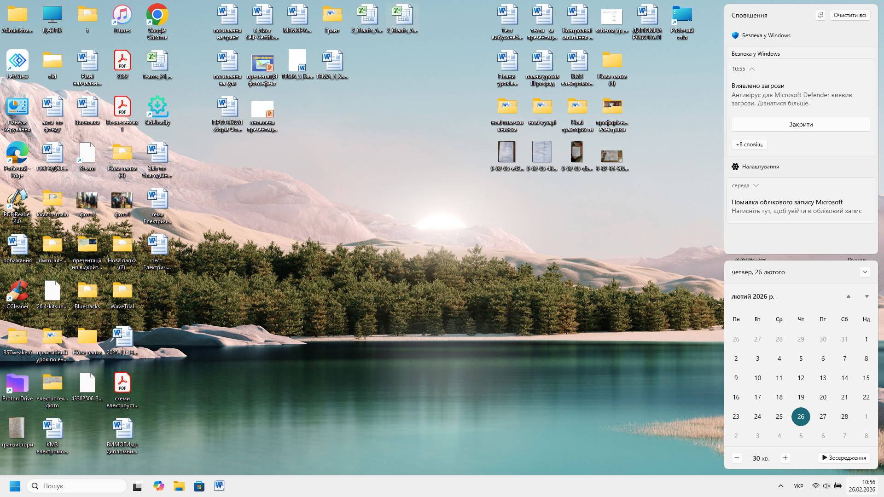Clear all notifications with Очистити всі
Viewport: 884px width, 497px height.
pos(849,15)
